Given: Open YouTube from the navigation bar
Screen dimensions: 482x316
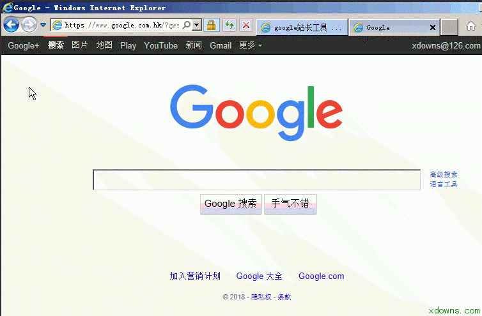Looking at the screenshot, I should tap(160, 45).
